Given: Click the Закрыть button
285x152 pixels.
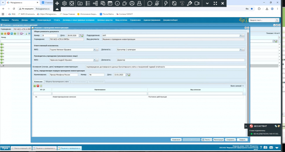Looking at the screenshot, I should (x=242, y=140).
